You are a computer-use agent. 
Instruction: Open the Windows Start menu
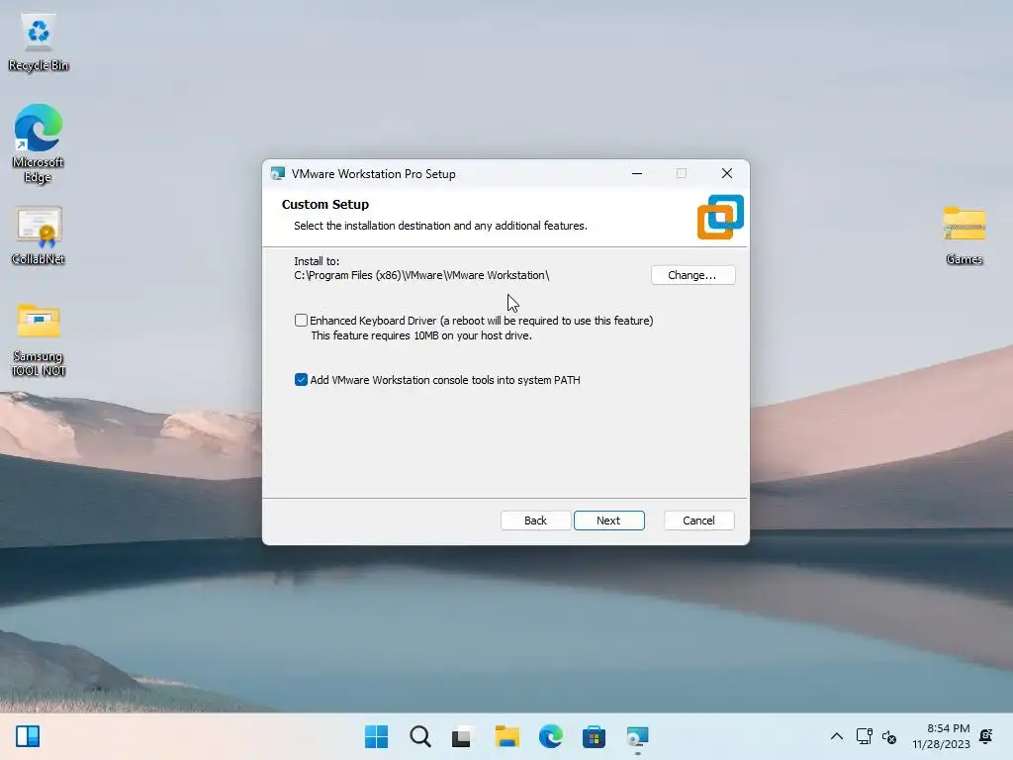coord(377,736)
